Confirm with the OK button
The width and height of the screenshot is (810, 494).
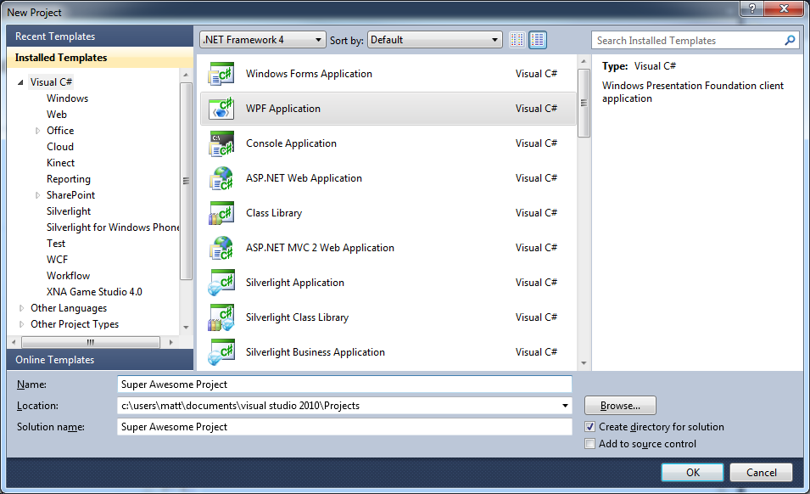(x=692, y=472)
